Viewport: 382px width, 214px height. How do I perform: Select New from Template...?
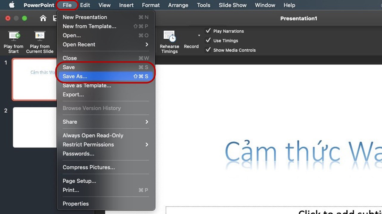[106, 26]
